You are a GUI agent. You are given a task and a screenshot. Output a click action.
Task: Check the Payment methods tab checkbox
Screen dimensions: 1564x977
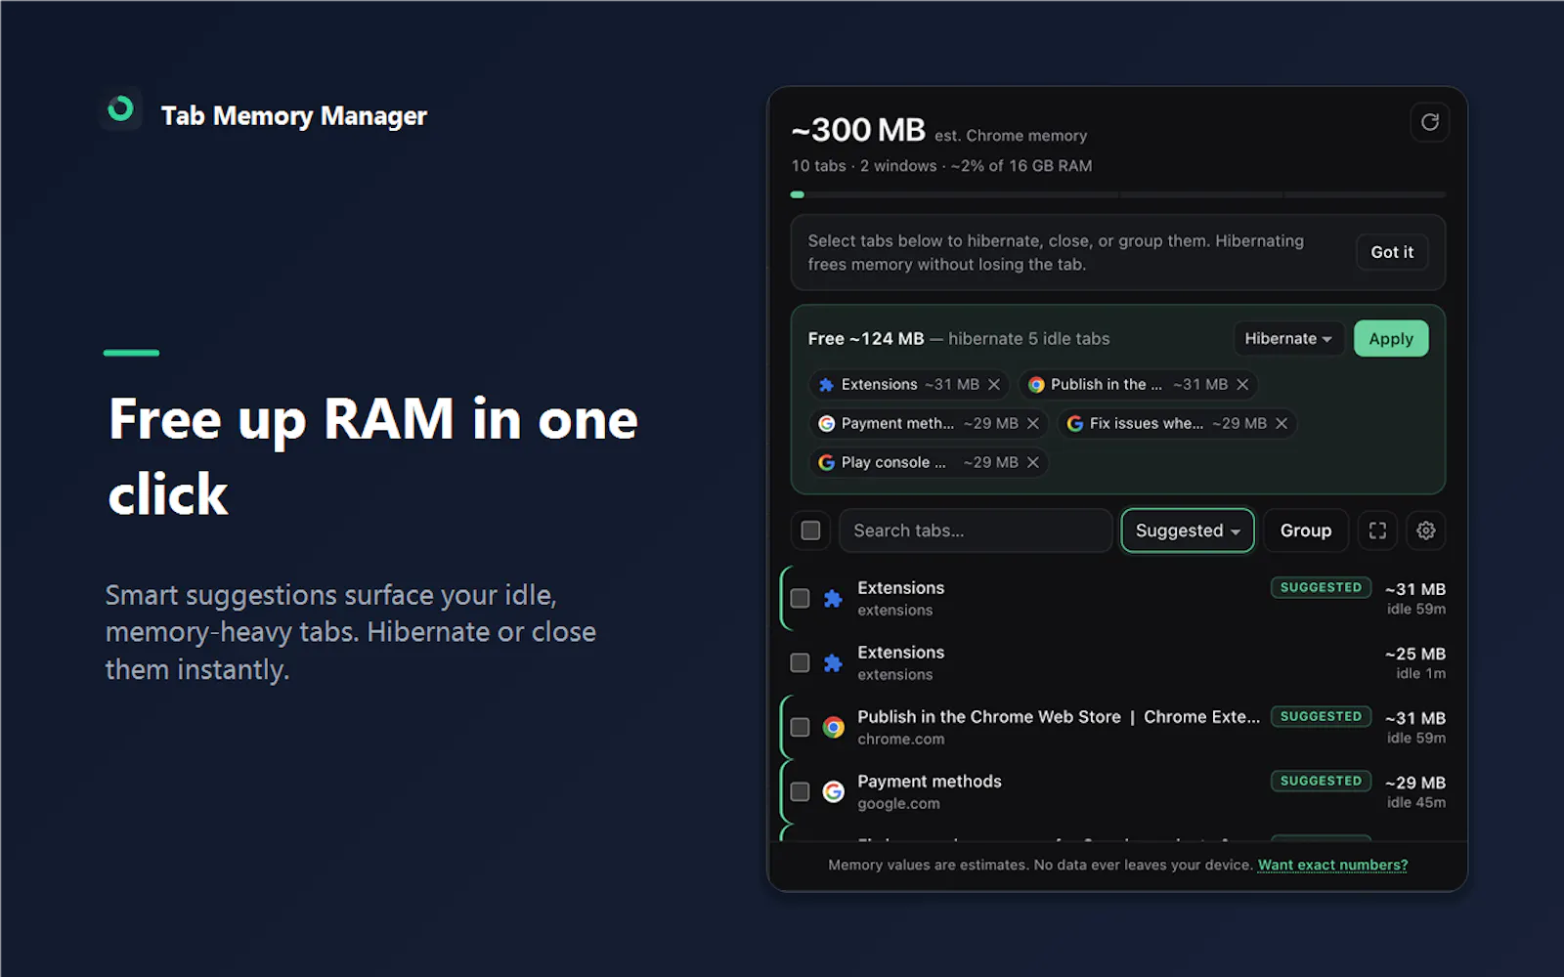coord(800,791)
